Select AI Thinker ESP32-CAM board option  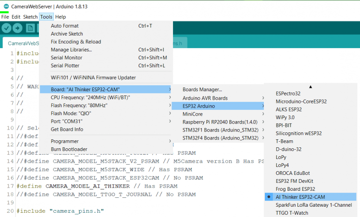pyautogui.click(x=301, y=197)
